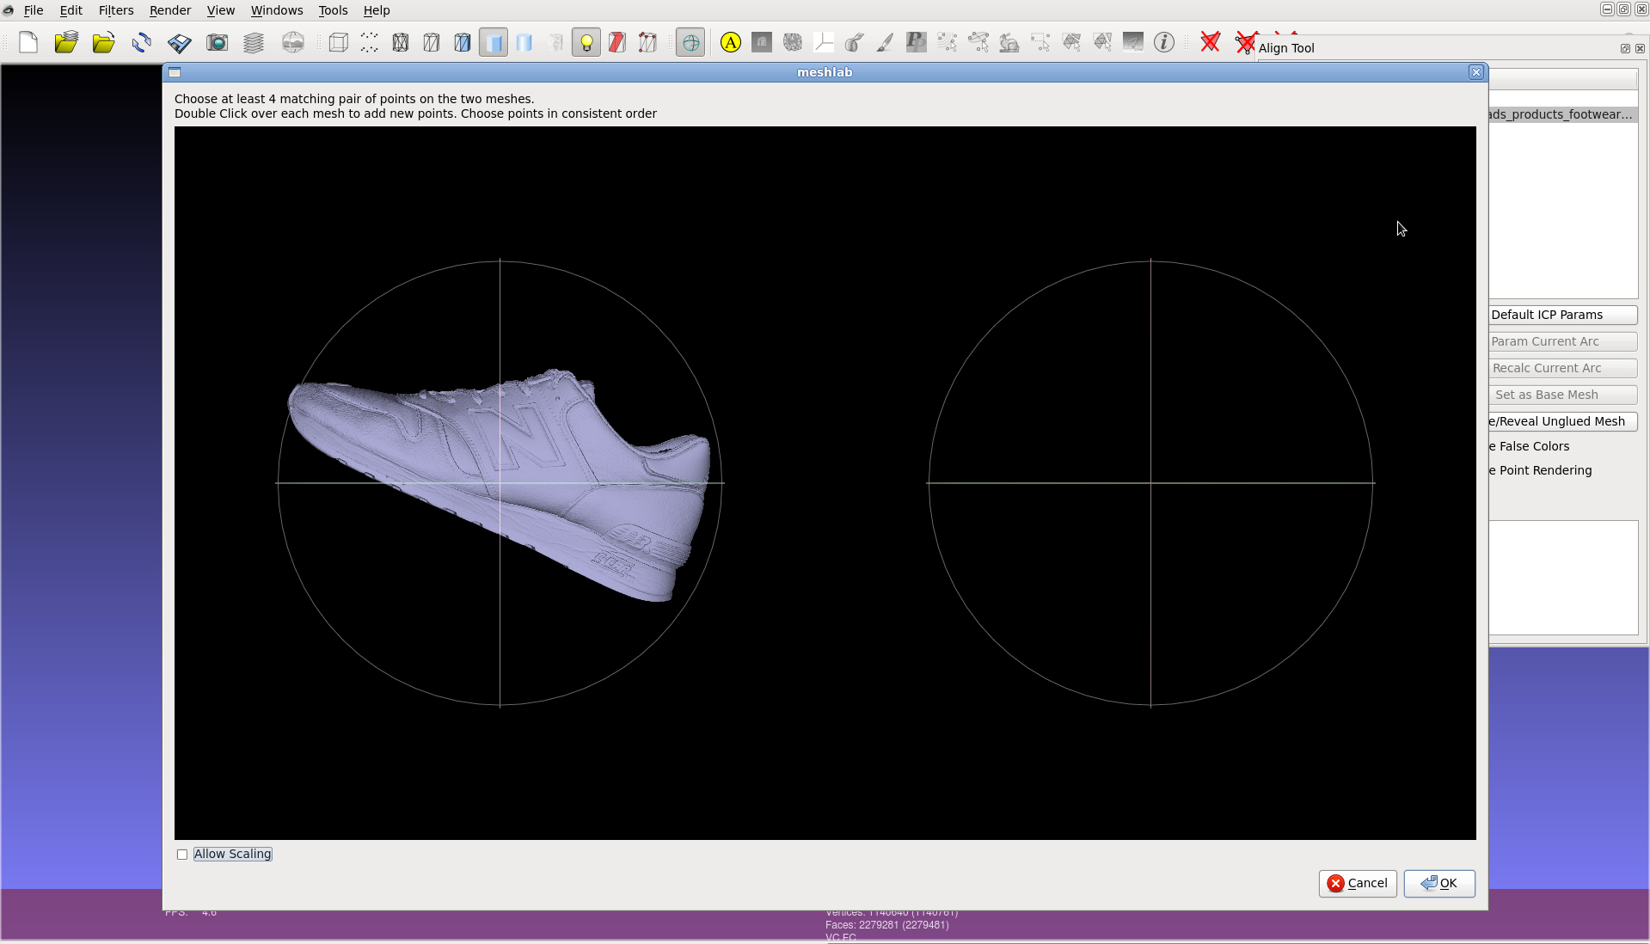Click Set as Base Mesh button
Screen dimensions: 1650x944
1562,395
